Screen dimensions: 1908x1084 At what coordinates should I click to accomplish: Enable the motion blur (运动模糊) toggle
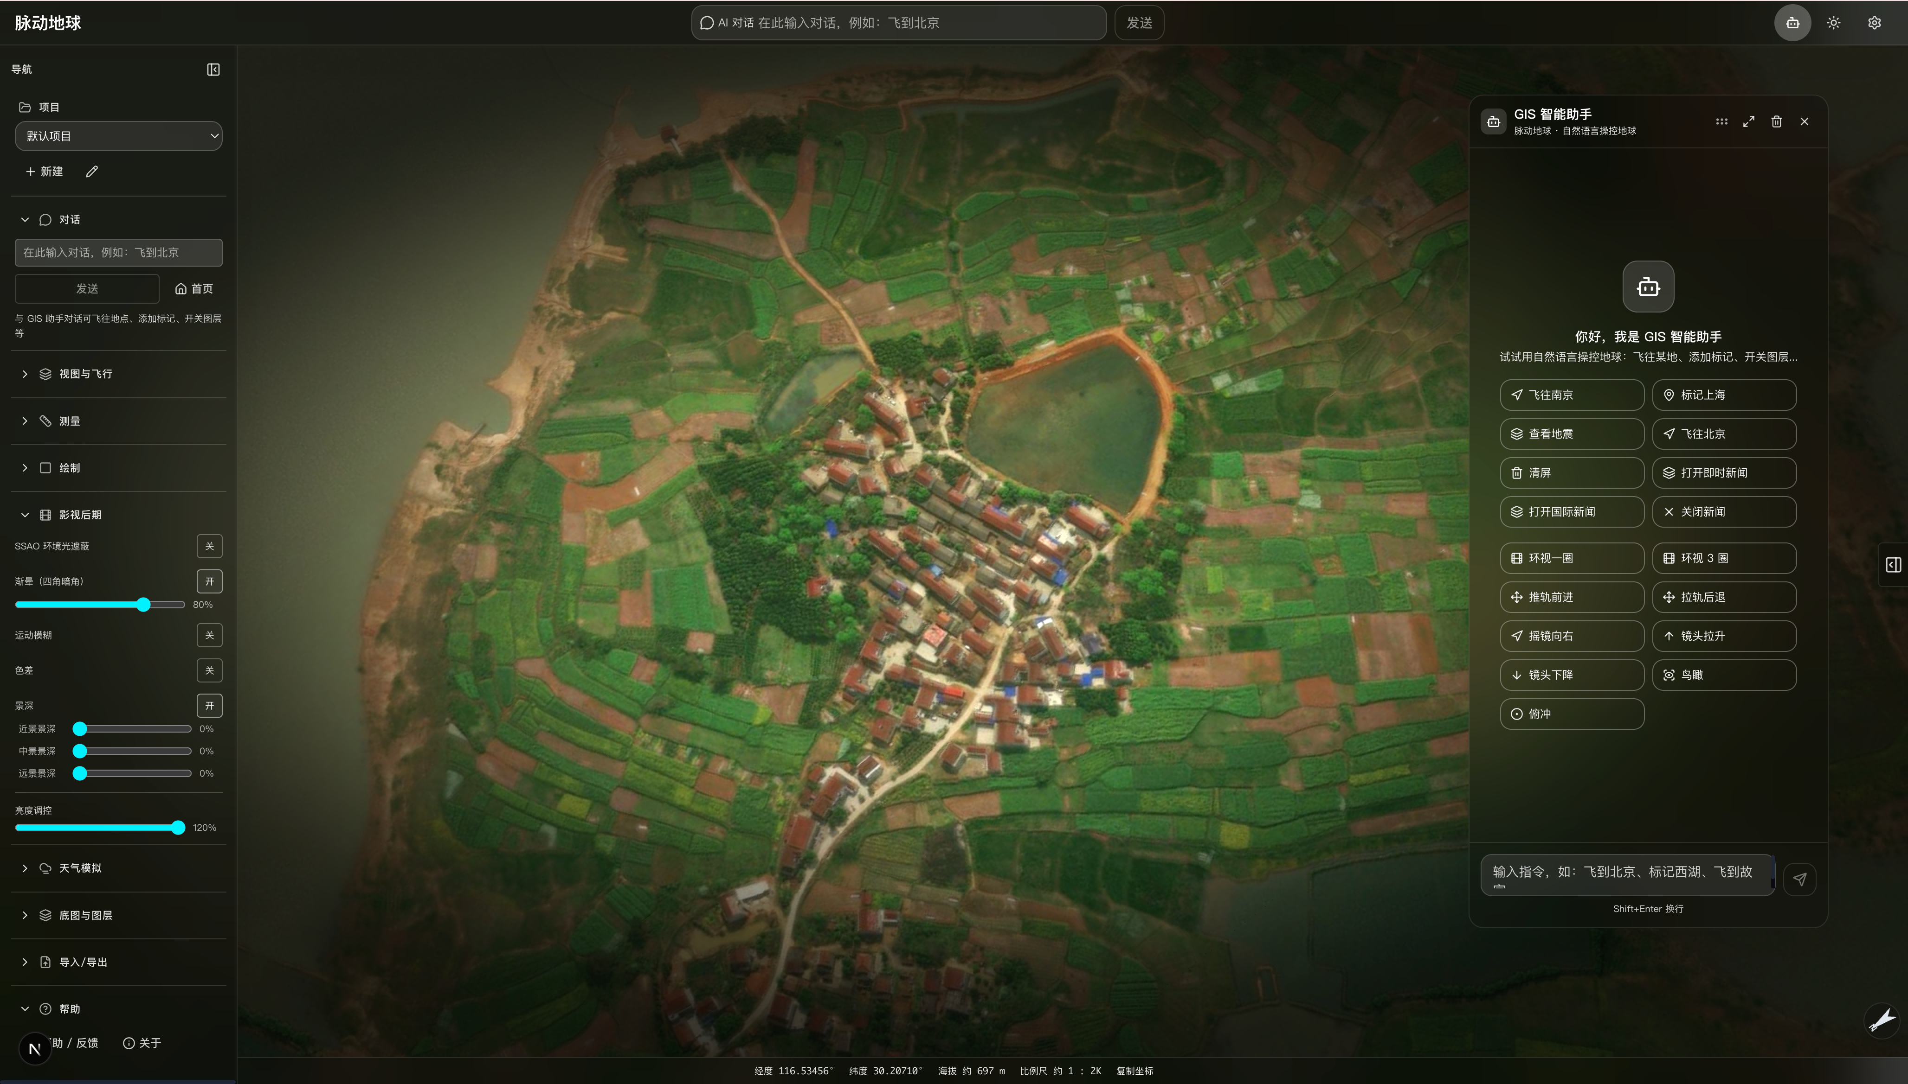point(209,635)
